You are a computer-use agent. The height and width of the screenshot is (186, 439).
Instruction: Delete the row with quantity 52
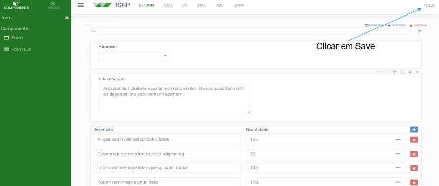(414, 154)
